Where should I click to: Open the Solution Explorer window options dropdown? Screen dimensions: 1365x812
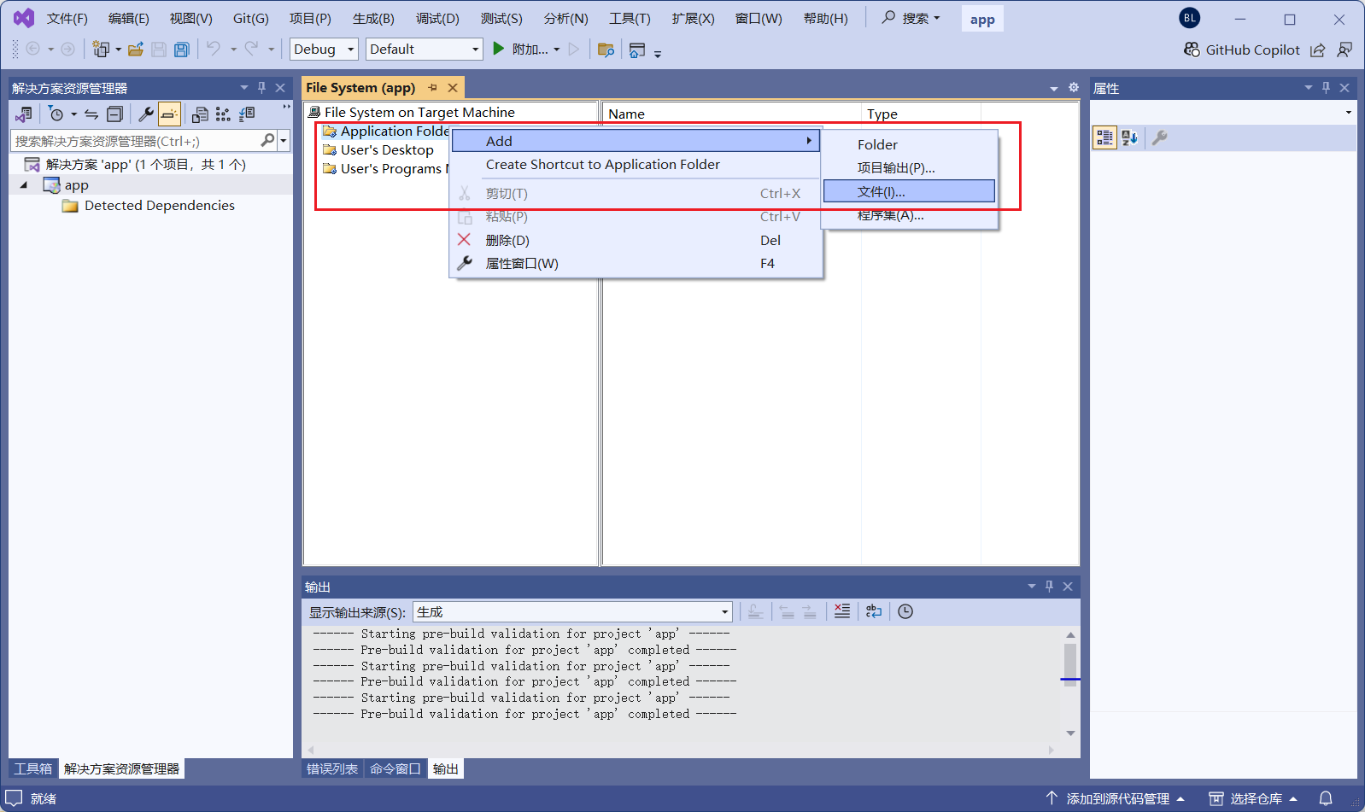244,88
